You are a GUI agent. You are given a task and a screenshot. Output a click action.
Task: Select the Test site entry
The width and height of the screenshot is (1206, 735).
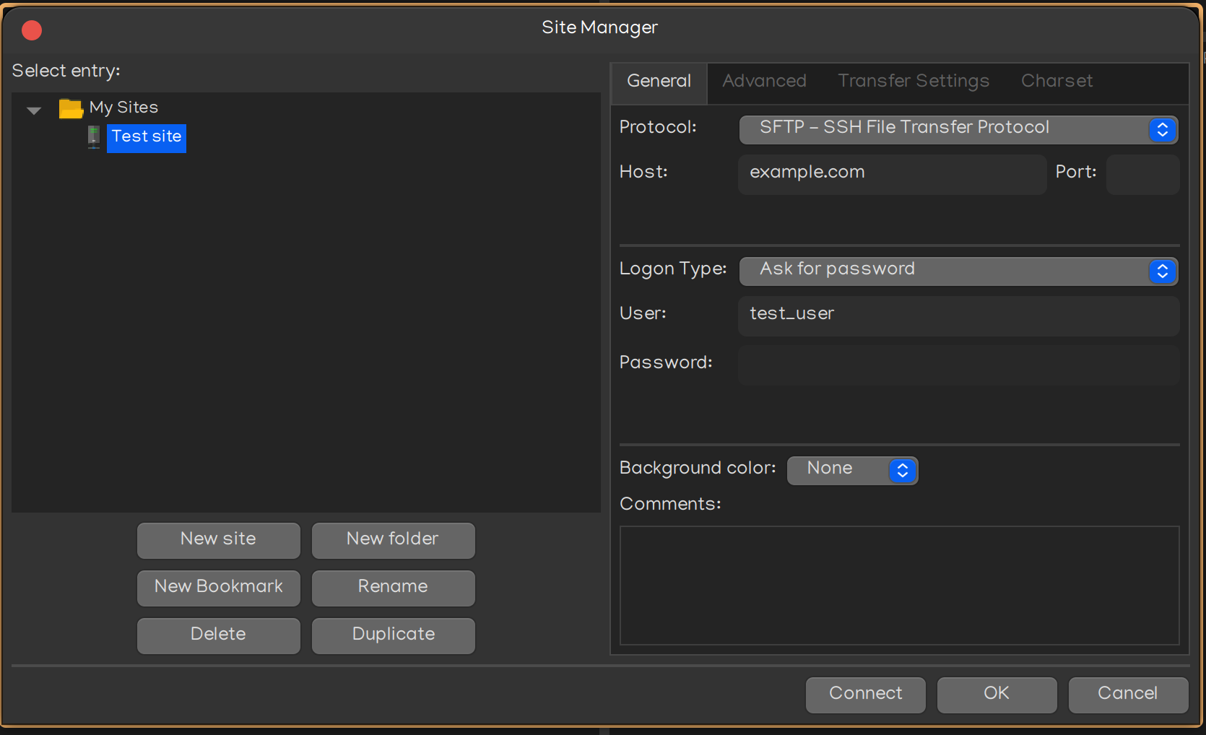click(x=147, y=137)
